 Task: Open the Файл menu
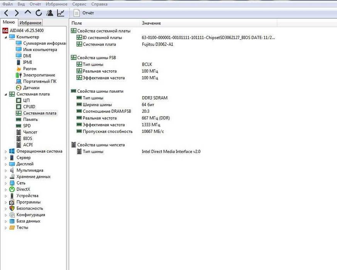[x=7, y=4]
